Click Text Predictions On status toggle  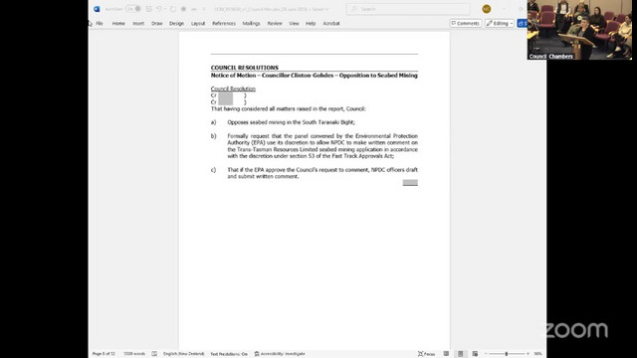[229, 354]
